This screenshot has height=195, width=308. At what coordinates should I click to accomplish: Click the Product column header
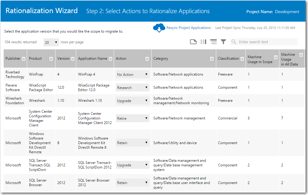tap(35, 58)
